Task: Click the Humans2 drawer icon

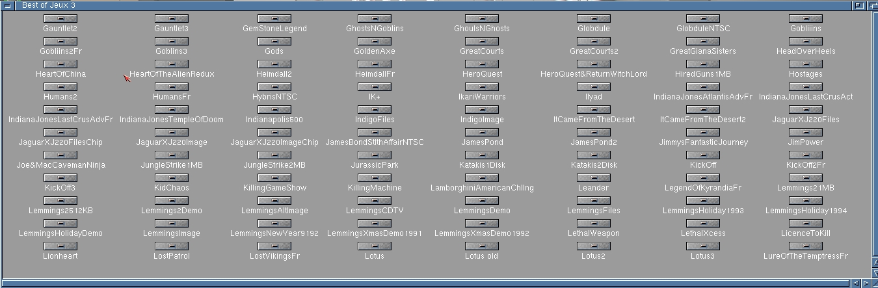Action: (x=60, y=87)
